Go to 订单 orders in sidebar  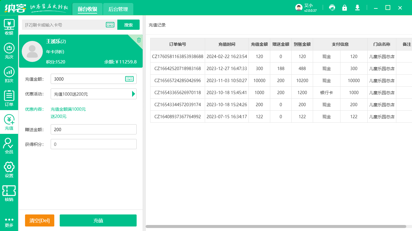click(x=9, y=98)
